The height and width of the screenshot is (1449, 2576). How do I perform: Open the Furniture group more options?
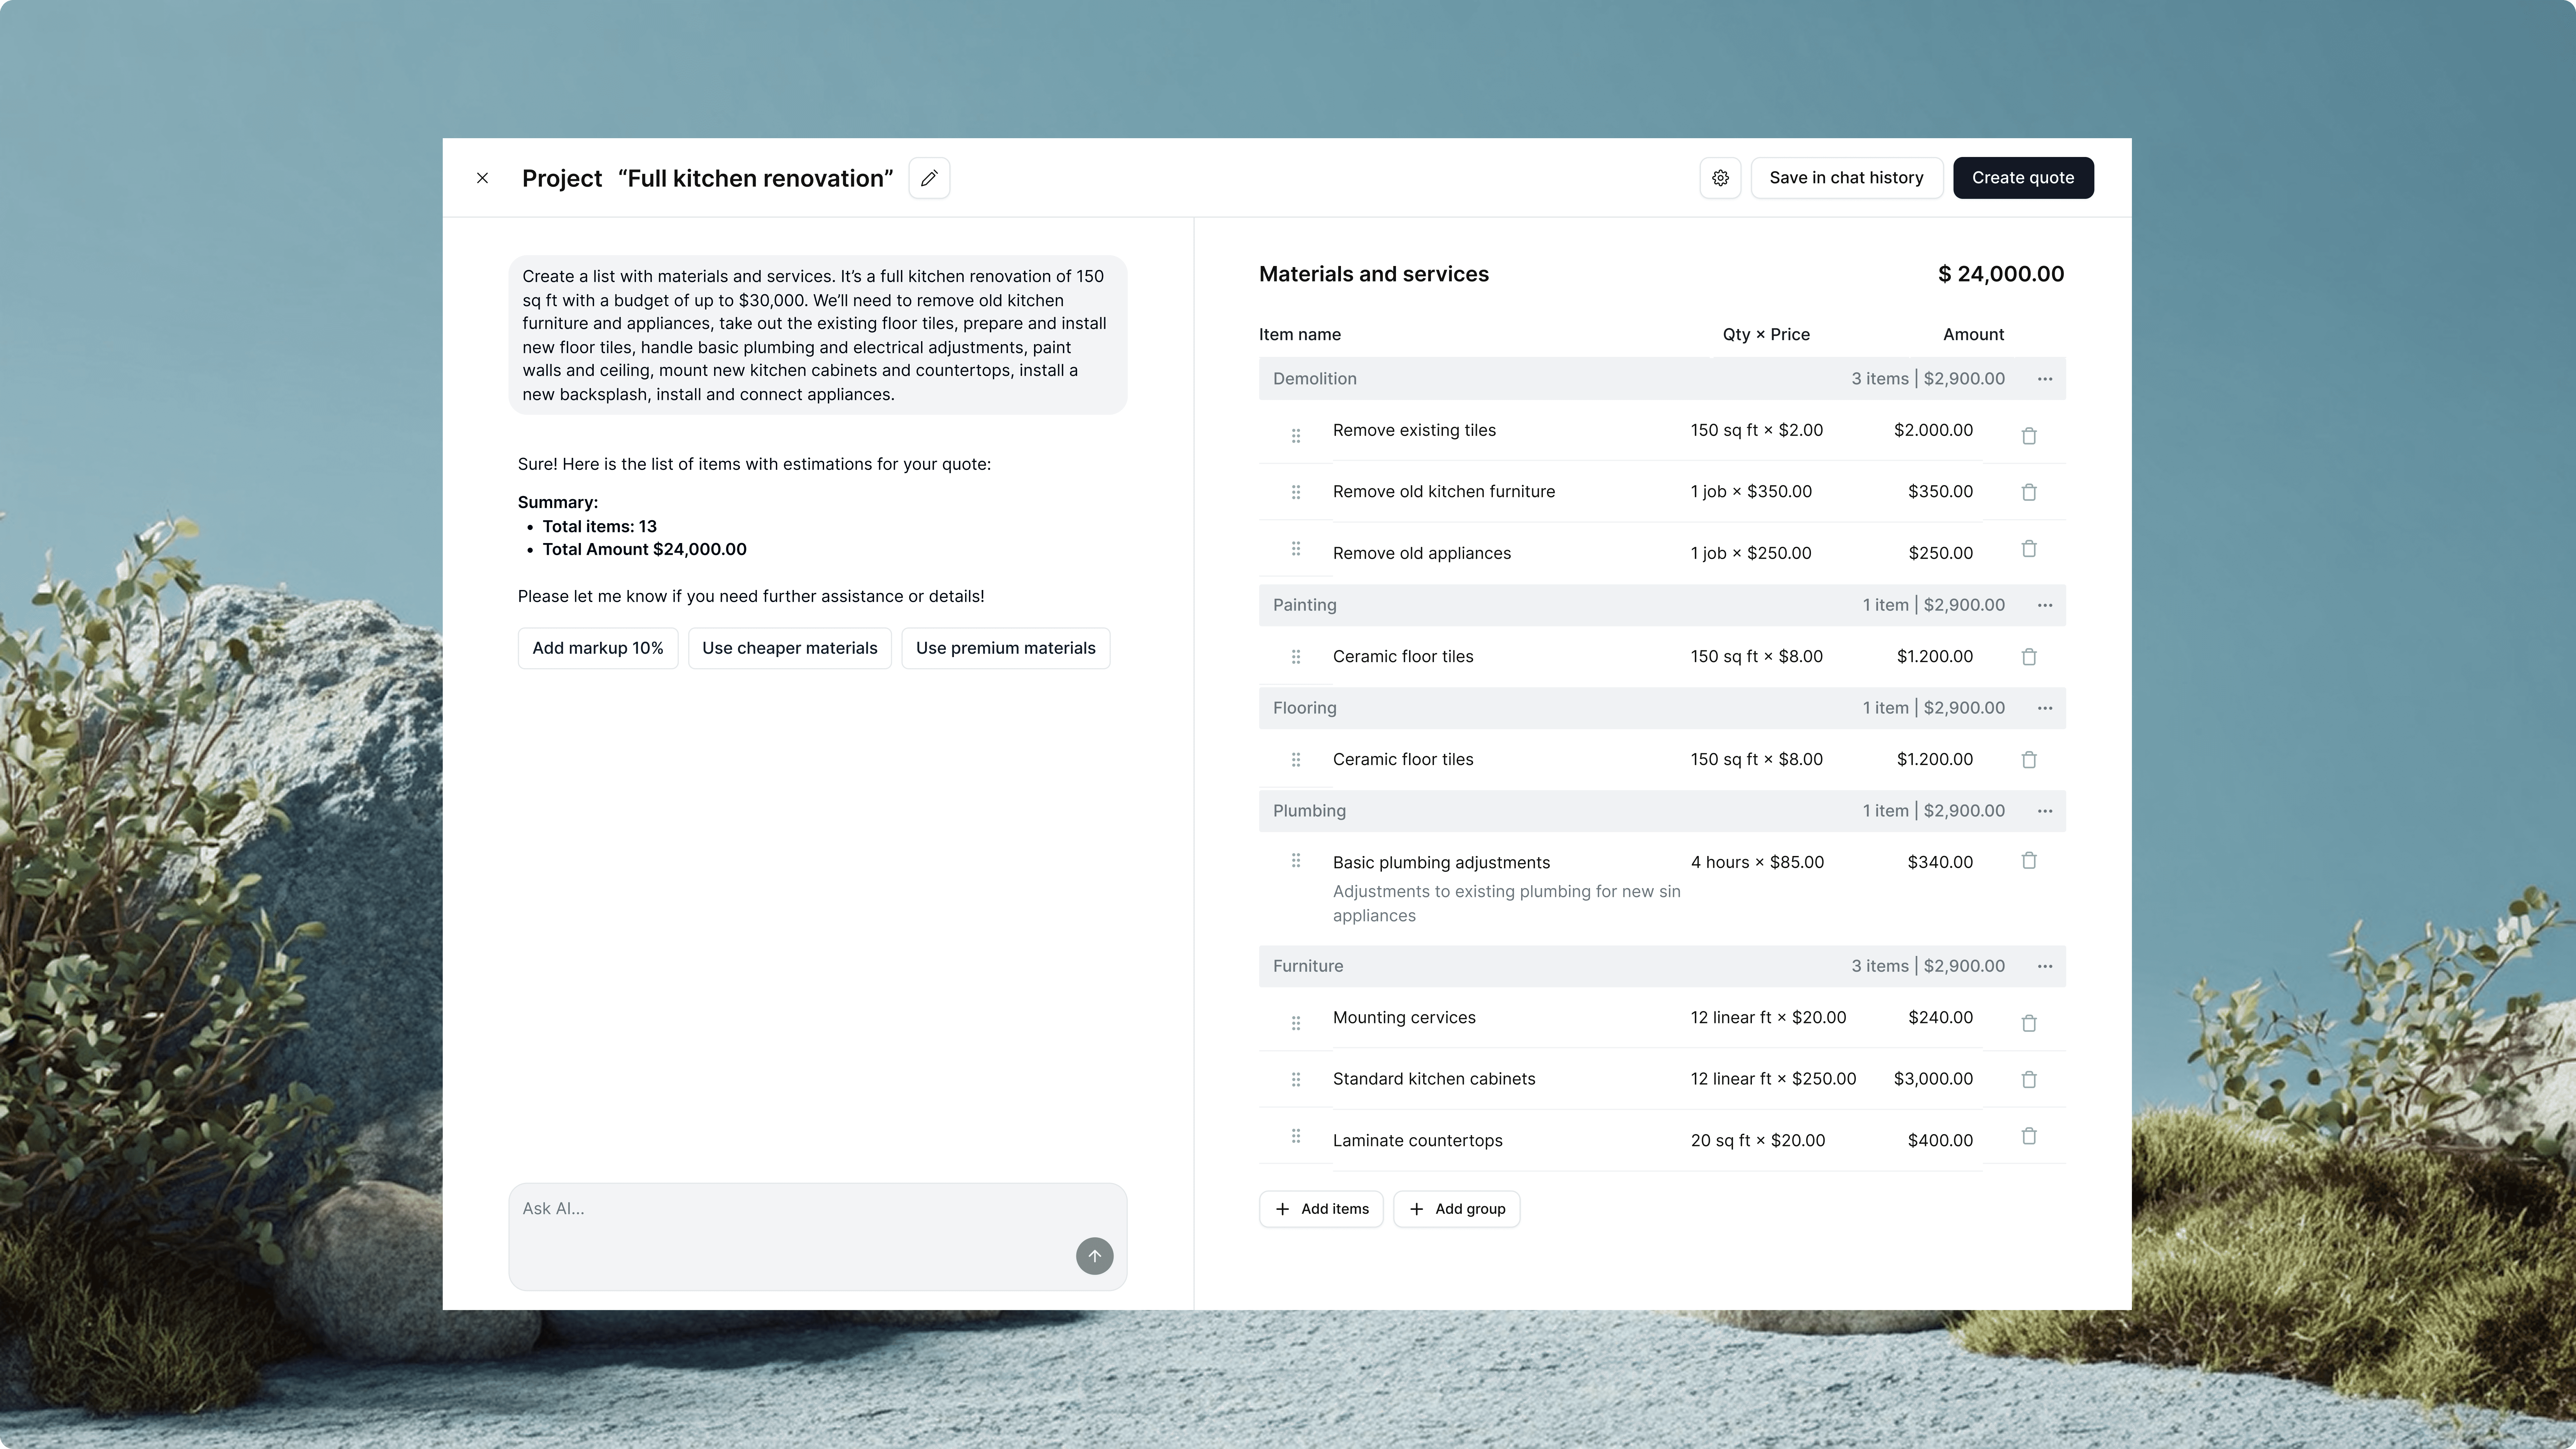(x=2045, y=966)
